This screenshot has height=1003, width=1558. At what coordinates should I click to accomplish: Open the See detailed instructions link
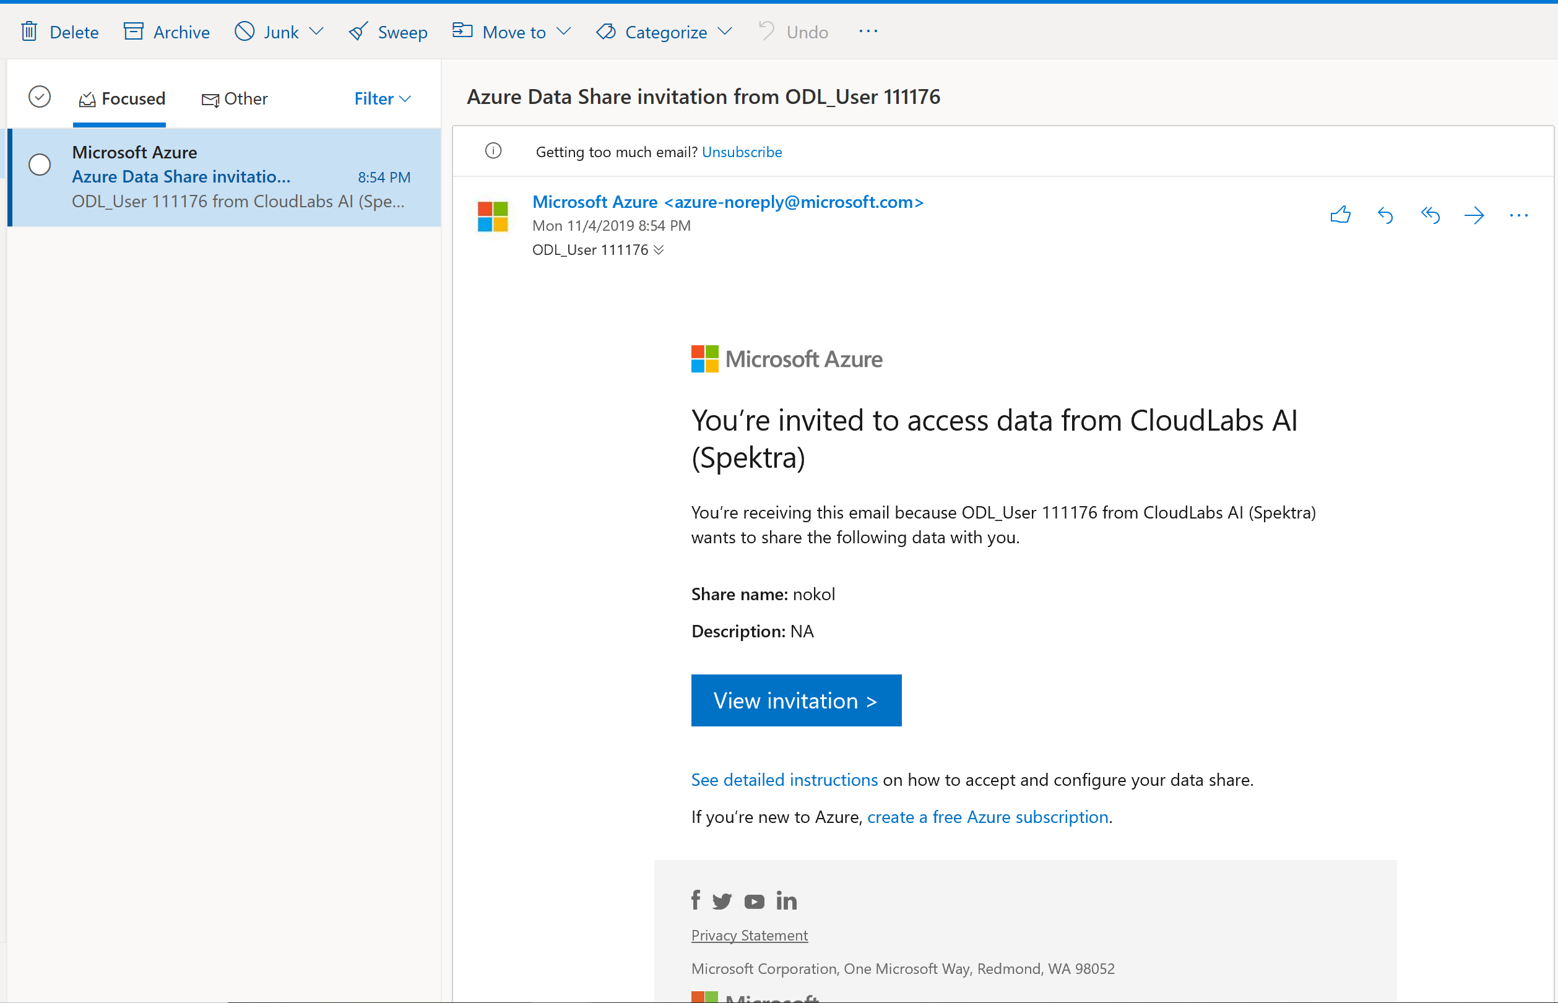784,780
